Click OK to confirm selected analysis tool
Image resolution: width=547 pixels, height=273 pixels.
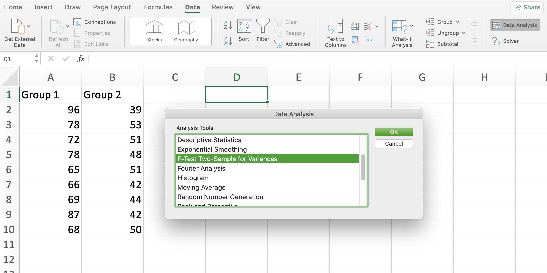(x=394, y=132)
